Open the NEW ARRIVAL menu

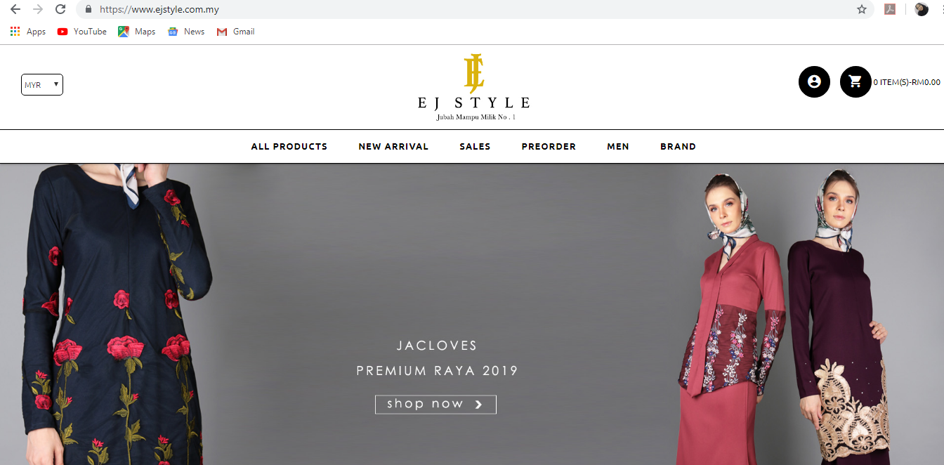click(393, 147)
